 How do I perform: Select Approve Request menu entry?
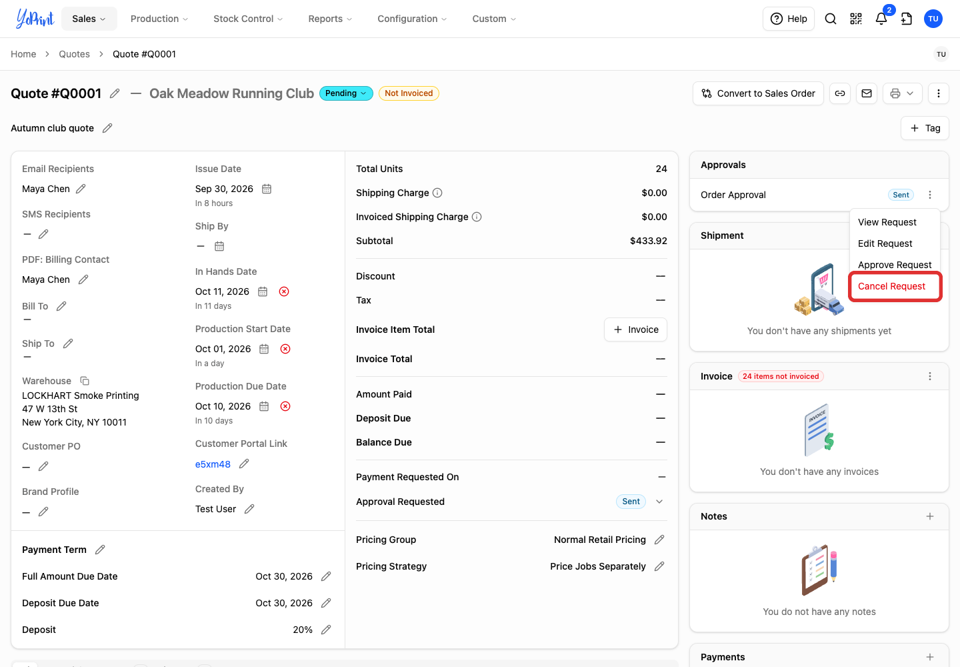pos(895,265)
